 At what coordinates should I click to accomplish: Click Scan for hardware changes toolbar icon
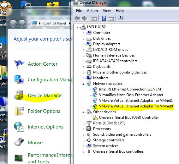[121, 18]
